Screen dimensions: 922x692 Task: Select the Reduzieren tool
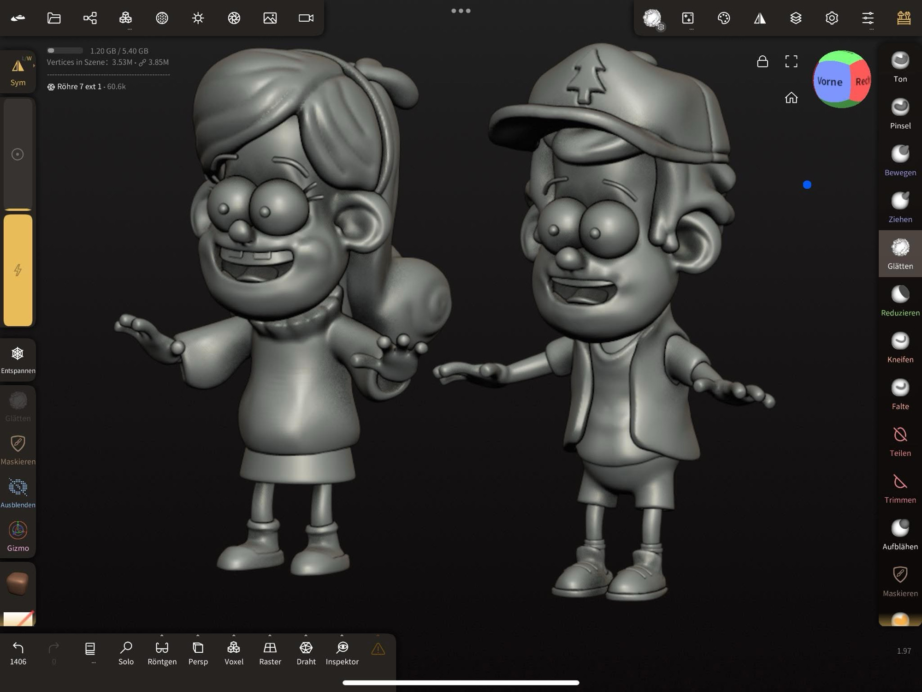click(900, 301)
